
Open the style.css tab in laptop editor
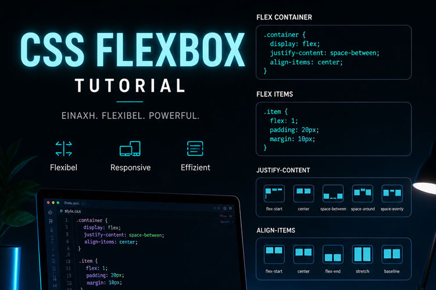71,211
